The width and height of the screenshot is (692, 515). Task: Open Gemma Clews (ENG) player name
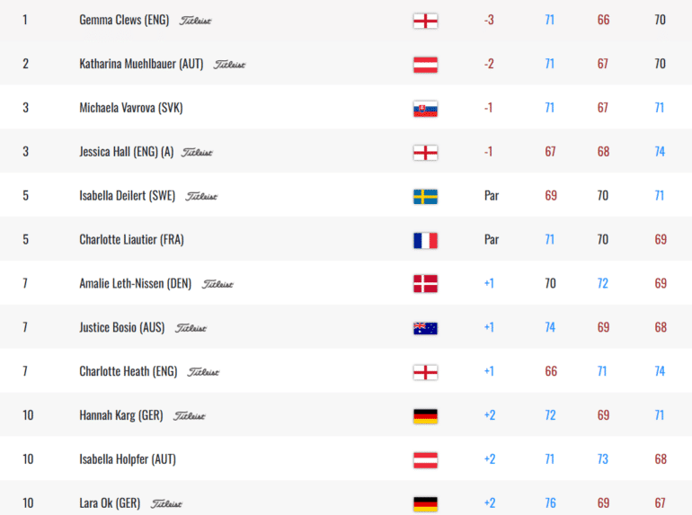tap(124, 20)
